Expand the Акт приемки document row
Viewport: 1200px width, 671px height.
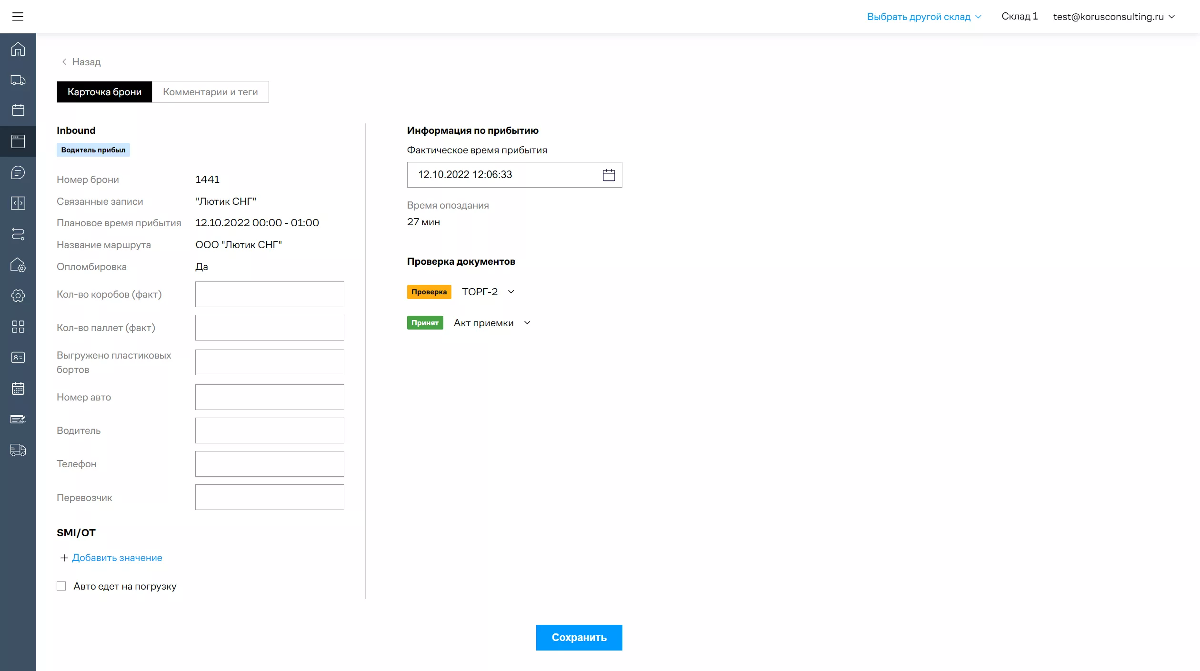[x=527, y=323]
